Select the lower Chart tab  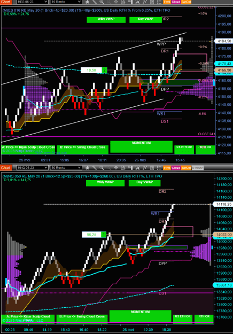click(6, 168)
